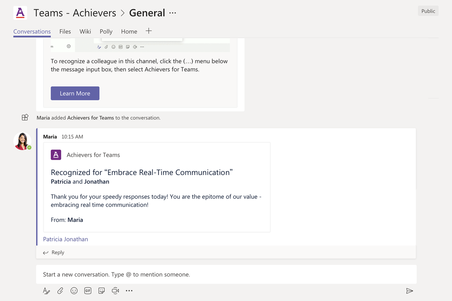Click the Public team label
Viewport: 452px width, 301px height.
click(x=428, y=11)
